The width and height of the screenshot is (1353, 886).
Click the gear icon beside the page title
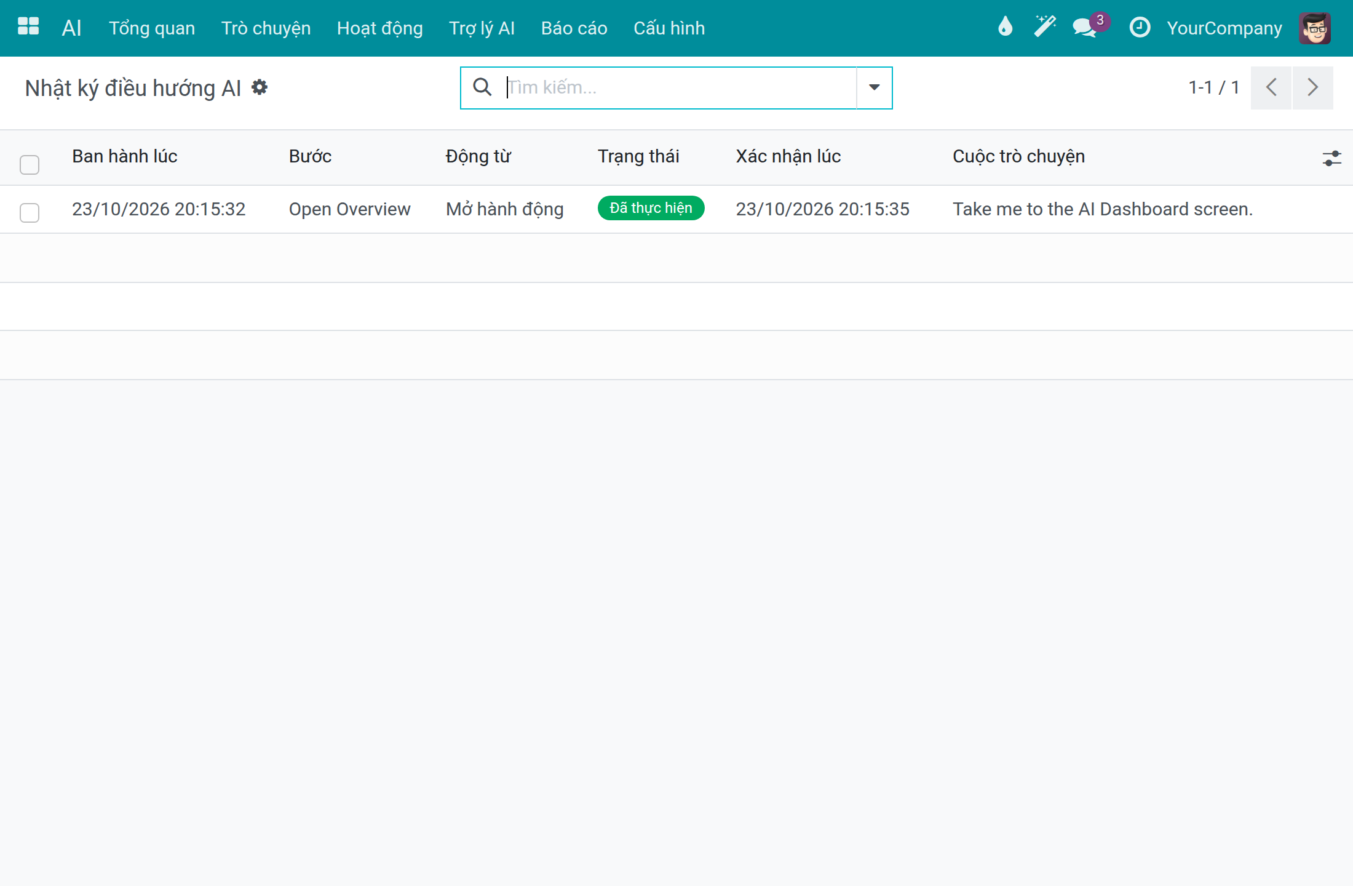pyautogui.click(x=260, y=87)
